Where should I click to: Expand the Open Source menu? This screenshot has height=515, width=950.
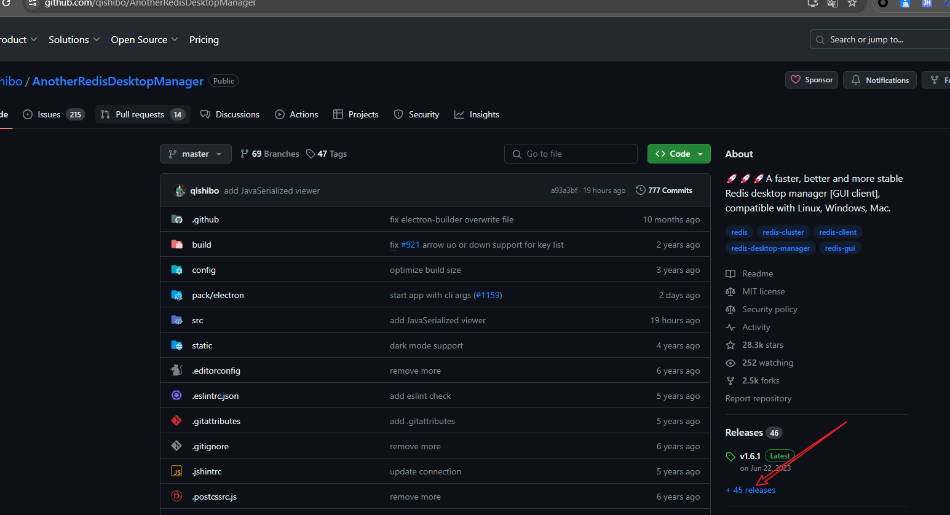click(x=144, y=39)
